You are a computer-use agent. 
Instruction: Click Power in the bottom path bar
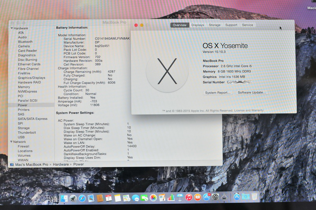coord(78,164)
